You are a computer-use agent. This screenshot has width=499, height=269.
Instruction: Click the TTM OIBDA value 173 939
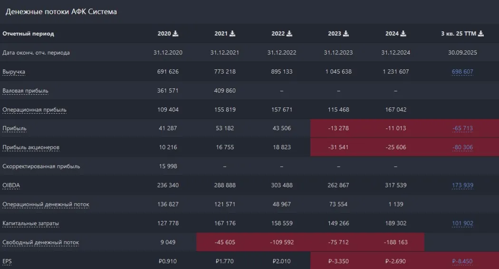[x=462, y=185]
